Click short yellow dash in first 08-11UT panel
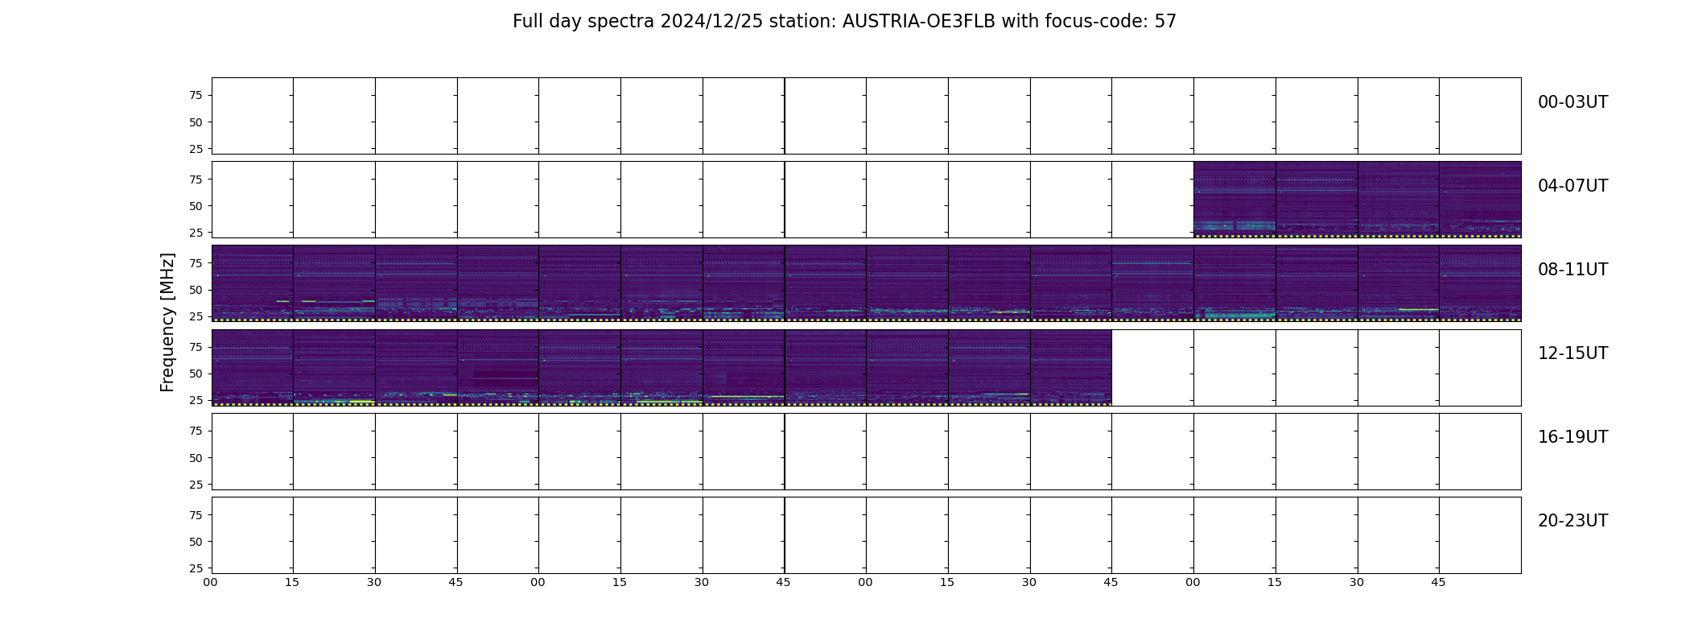 point(282,301)
